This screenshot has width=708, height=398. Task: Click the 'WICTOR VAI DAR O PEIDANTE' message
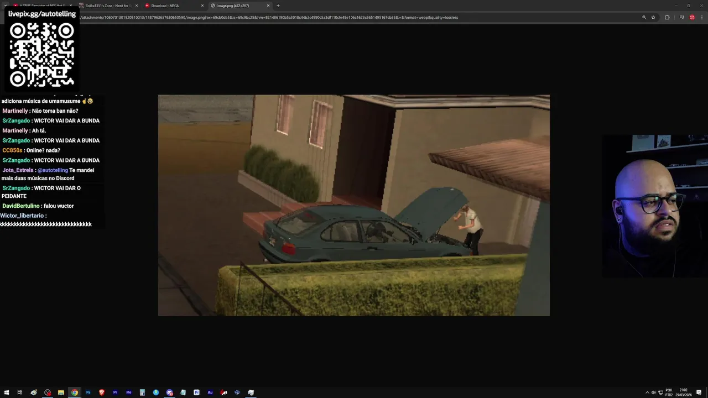(x=41, y=192)
